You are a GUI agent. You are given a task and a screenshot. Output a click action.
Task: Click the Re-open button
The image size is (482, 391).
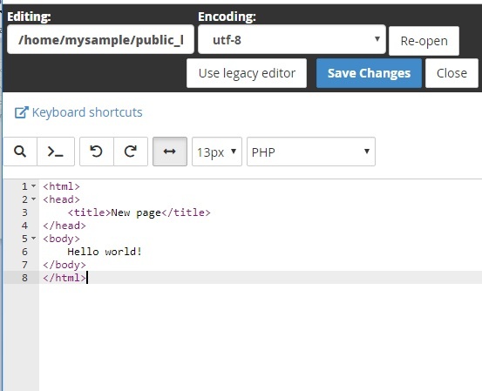pos(424,41)
